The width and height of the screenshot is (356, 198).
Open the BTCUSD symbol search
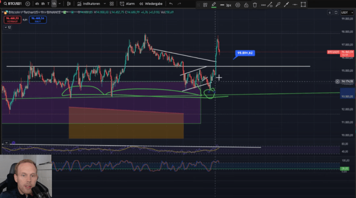(x=13, y=3)
